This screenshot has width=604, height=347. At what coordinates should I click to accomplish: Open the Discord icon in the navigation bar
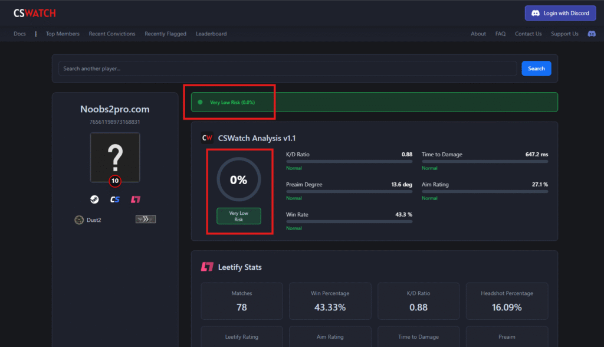[x=591, y=34]
